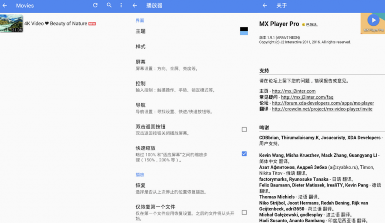
Task: Disable the 快速缩放 checkbox
Action: pos(244,154)
